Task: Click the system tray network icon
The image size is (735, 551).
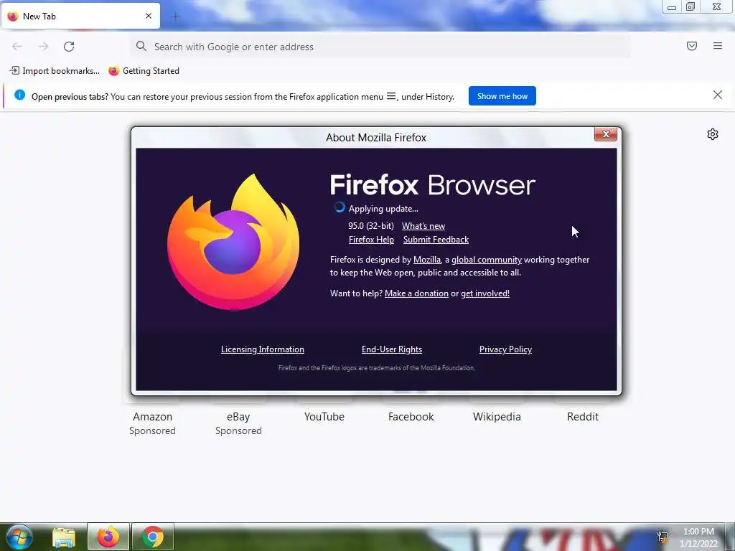Action: tap(663, 537)
